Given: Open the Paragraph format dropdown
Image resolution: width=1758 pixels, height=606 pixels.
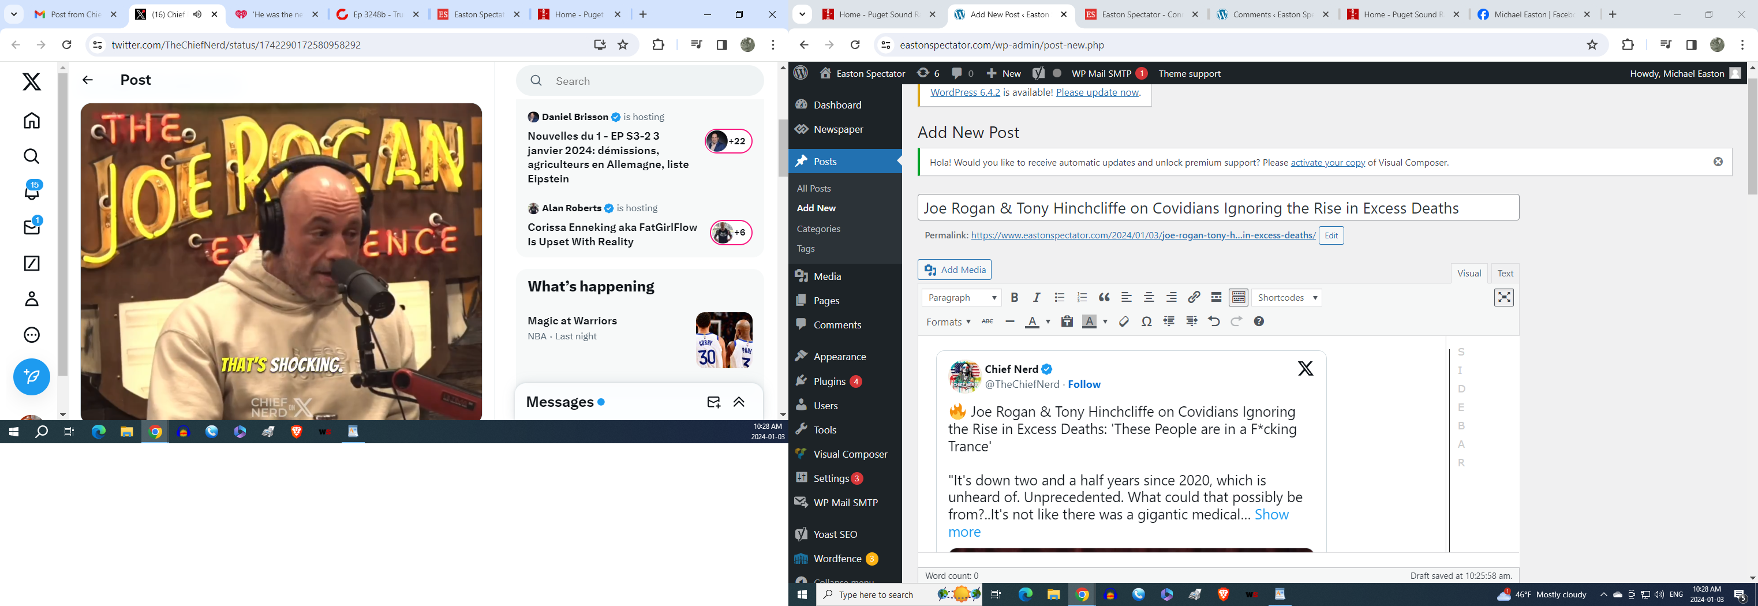Looking at the screenshot, I should pyautogui.click(x=962, y=298).
